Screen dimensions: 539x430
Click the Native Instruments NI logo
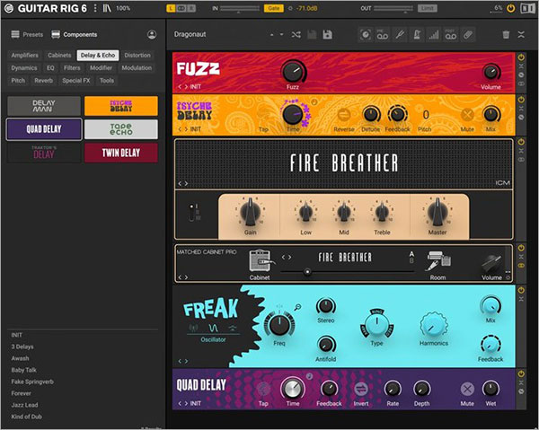coord(527,8)
